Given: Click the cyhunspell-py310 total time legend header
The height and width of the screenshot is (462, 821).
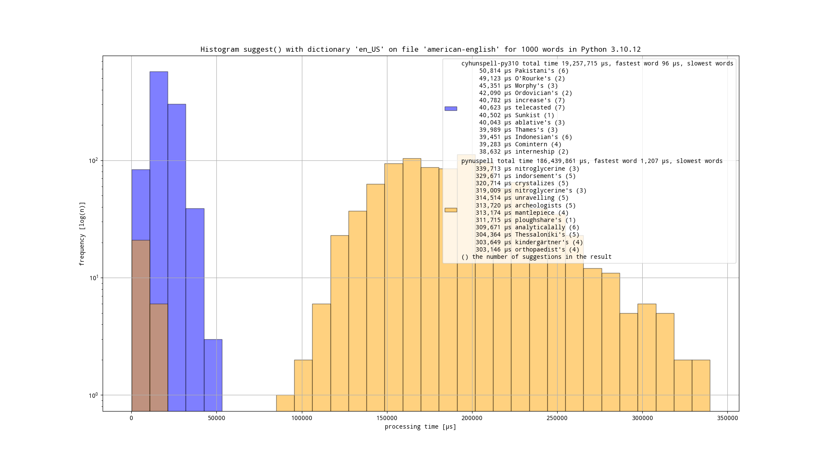Looking at the screenshot, I should pos(597,63).
